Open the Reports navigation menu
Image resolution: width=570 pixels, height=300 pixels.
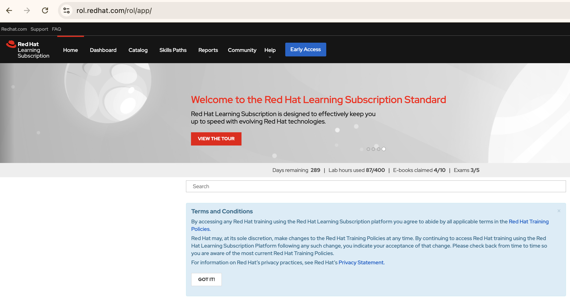coord(208,50)
